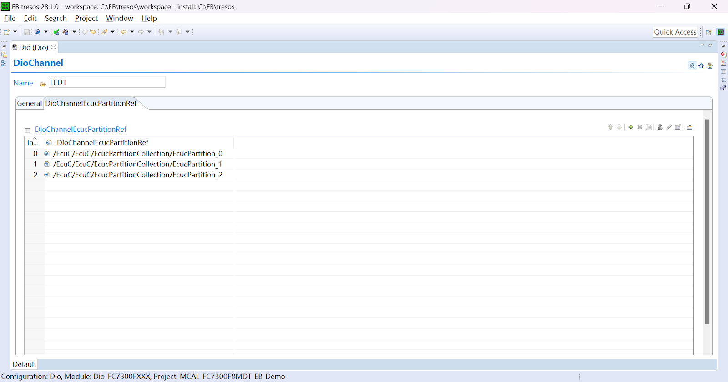Click the person icon in list toolbar
728x382 pixels.
pyautogui.click(x=660, y=127)
